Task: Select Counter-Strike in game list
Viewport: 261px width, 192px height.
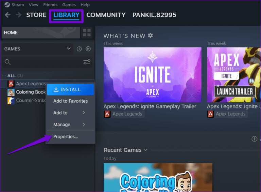Action: pyautogui.click(x=31, y=101)
